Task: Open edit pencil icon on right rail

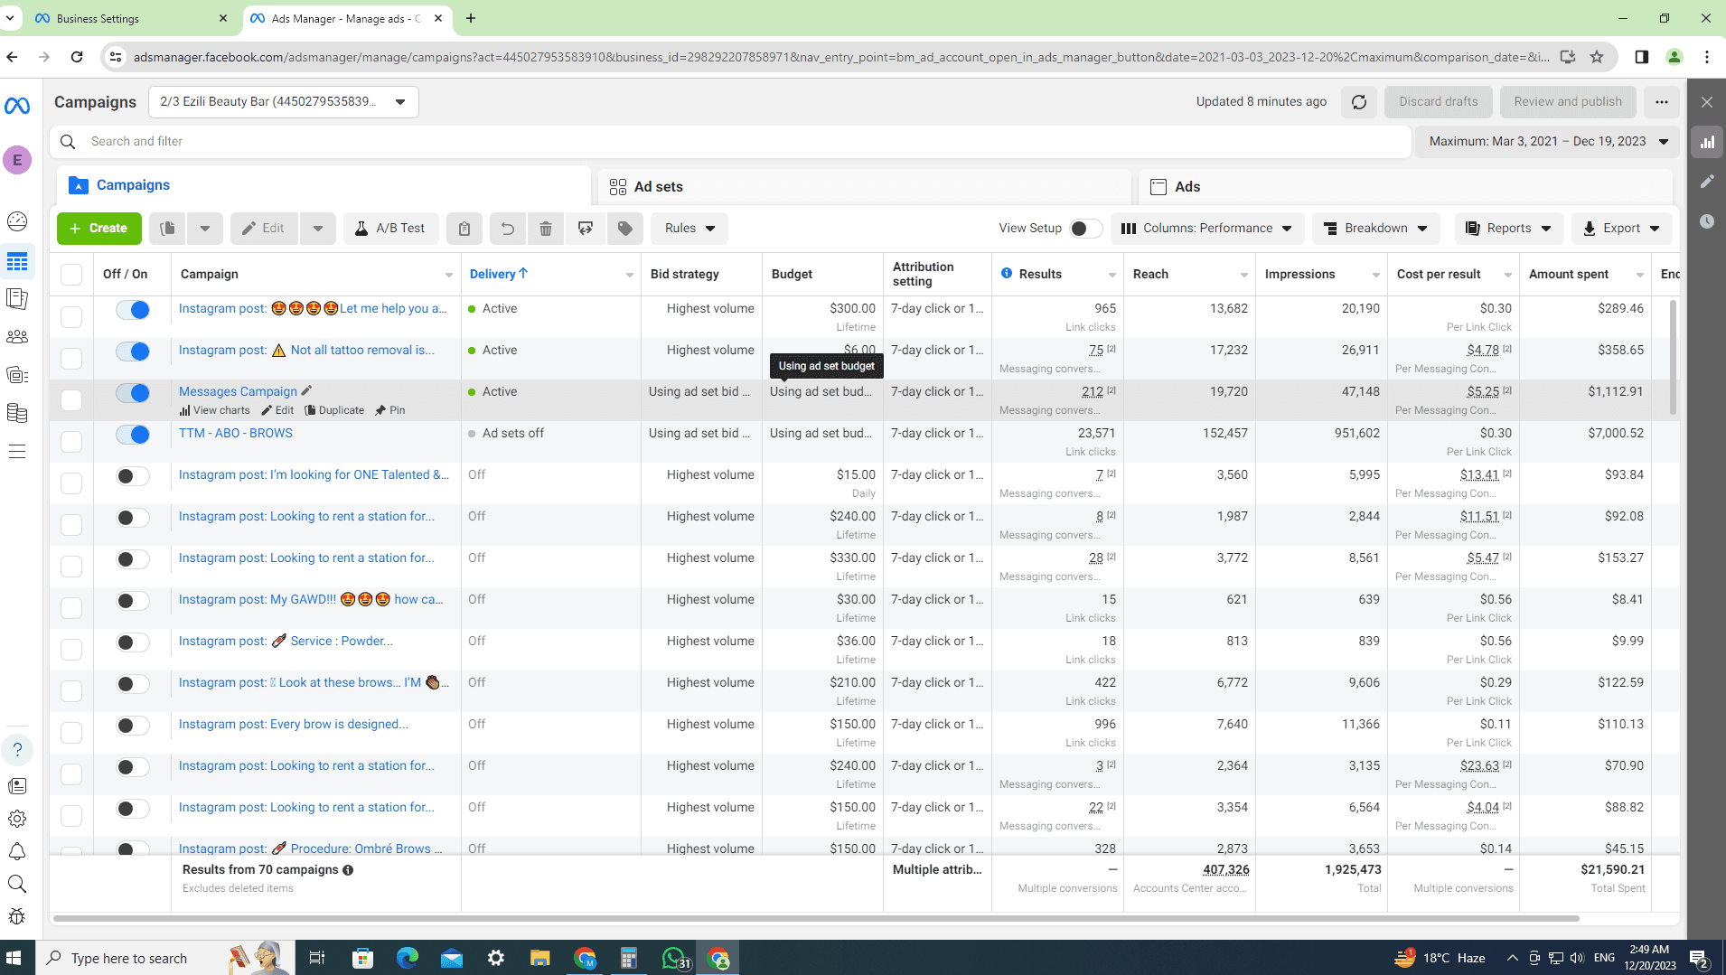Action: tap(1707, 182)
